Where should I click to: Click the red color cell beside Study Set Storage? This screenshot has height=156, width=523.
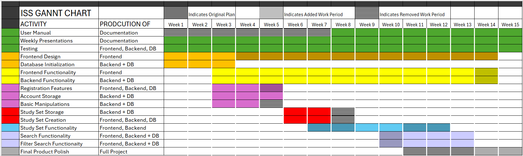click(x=10, y=112)
